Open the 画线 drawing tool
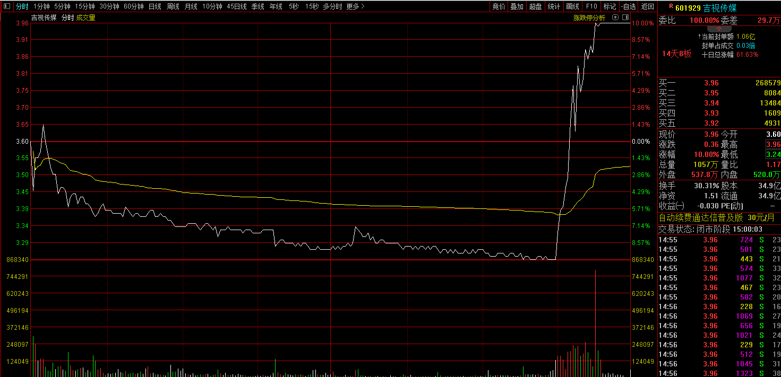The image size is (781, 377). click(572, 6)
